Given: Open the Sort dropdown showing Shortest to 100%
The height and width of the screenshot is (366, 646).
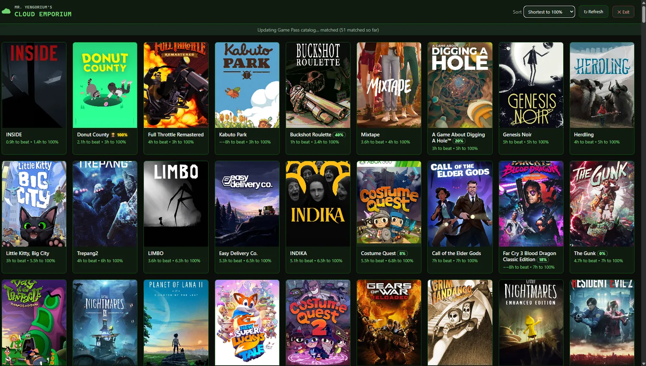Looking at the screenshot, I should tap(549, 12).
